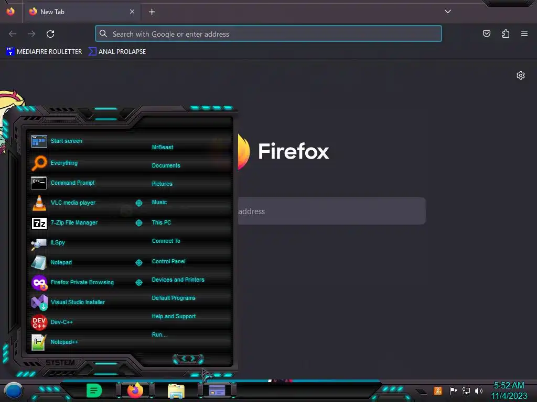Click the Firefox View icon beside tabs
The image size is (537, 402).
(x=10, y=12)
